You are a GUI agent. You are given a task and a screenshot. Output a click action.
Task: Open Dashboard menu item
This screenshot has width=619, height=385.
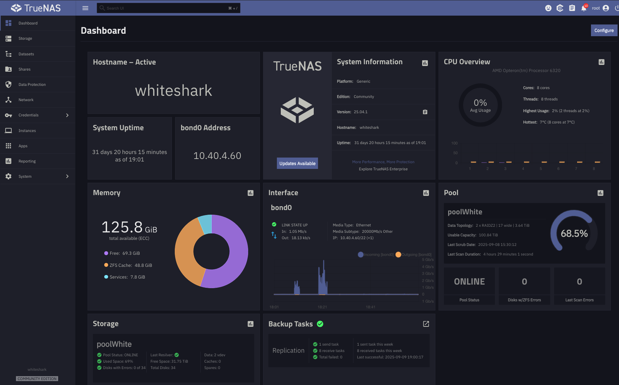point(38,23)
